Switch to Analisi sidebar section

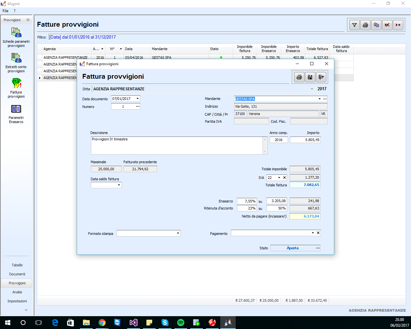pos(17,292)
